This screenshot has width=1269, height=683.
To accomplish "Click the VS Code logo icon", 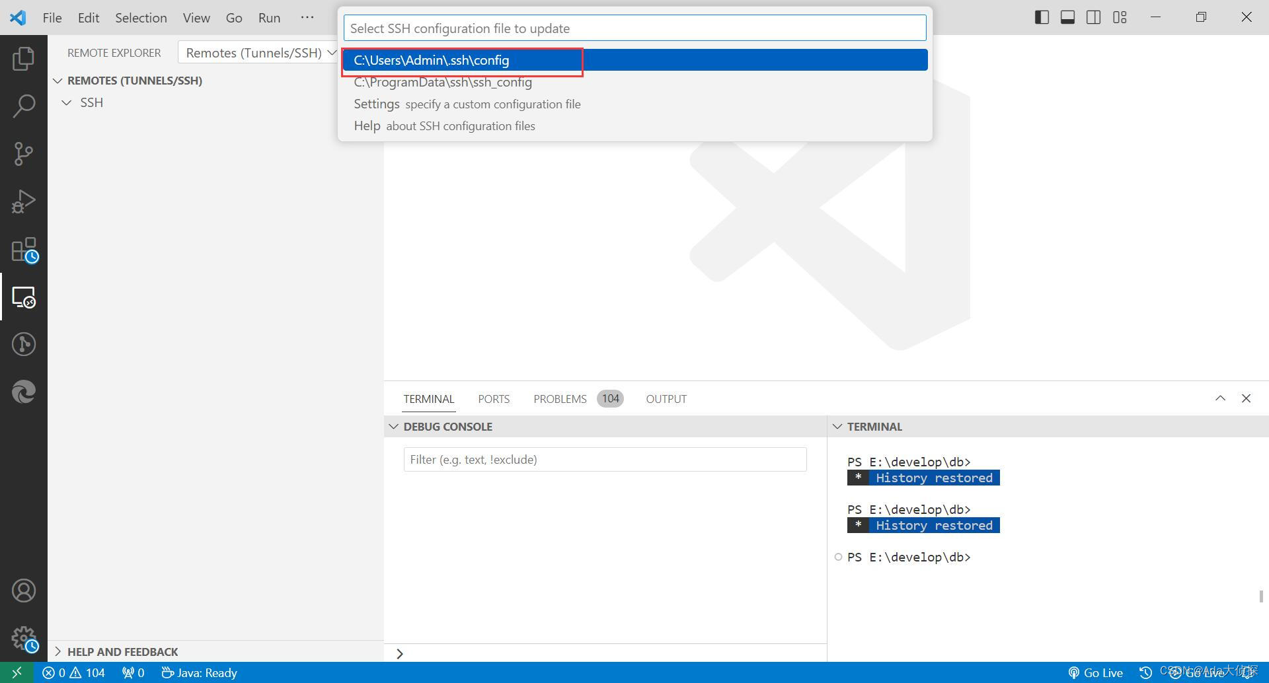I will pyautogui.click(x=18, y=17).
